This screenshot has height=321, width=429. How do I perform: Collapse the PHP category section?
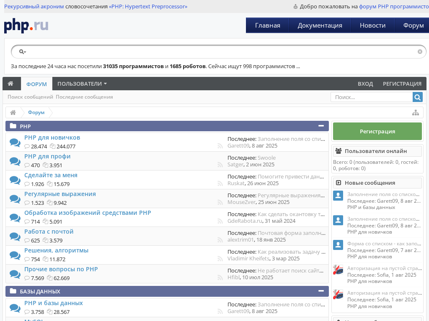click(321, 126)
